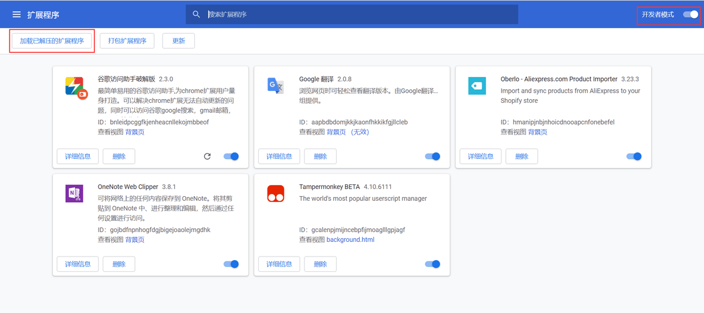Open Tampermonkey background.html link
The height and width of the screenshot is (313, 704).
350,240
